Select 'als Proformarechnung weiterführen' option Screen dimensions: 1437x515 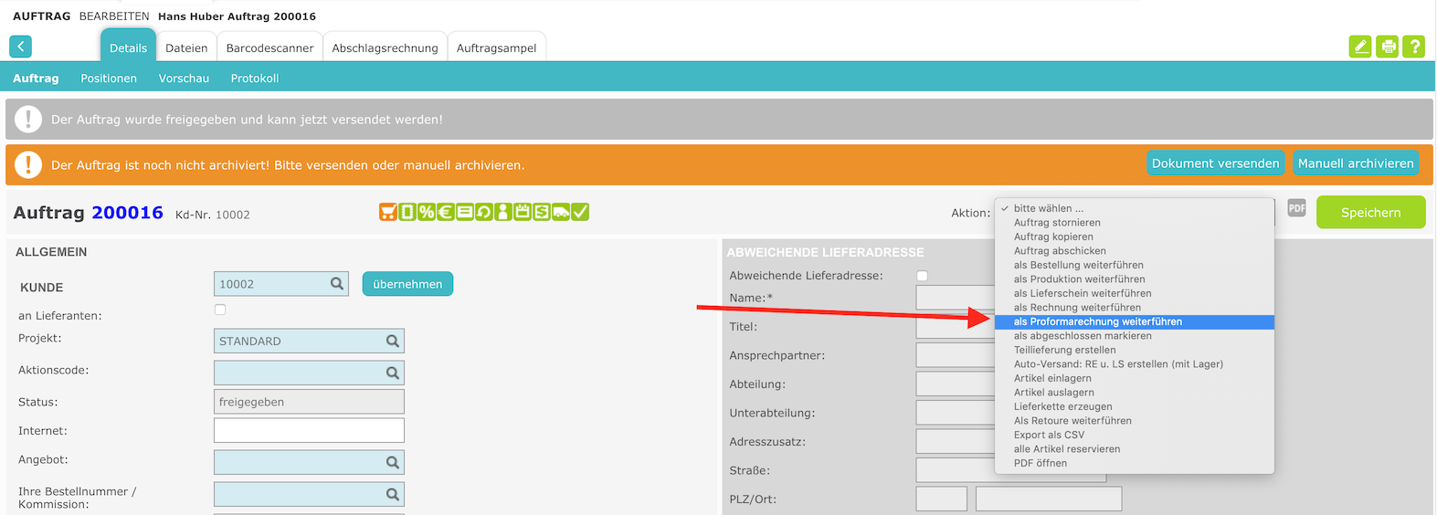1097,322
